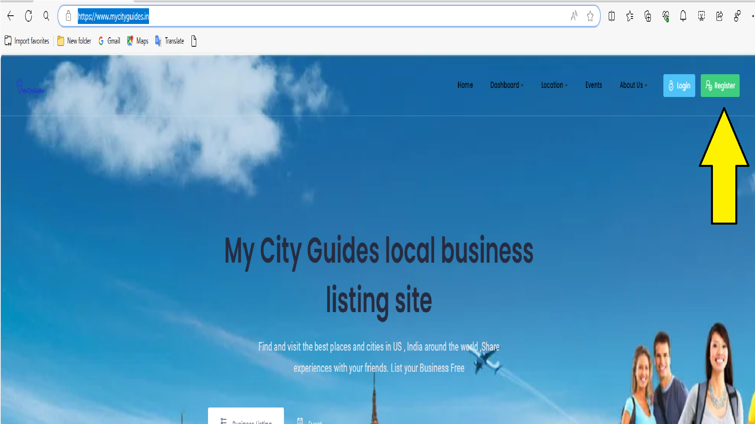Expand the Dashboard dropdown menu
755x424 pixels.
click(506, 85)
